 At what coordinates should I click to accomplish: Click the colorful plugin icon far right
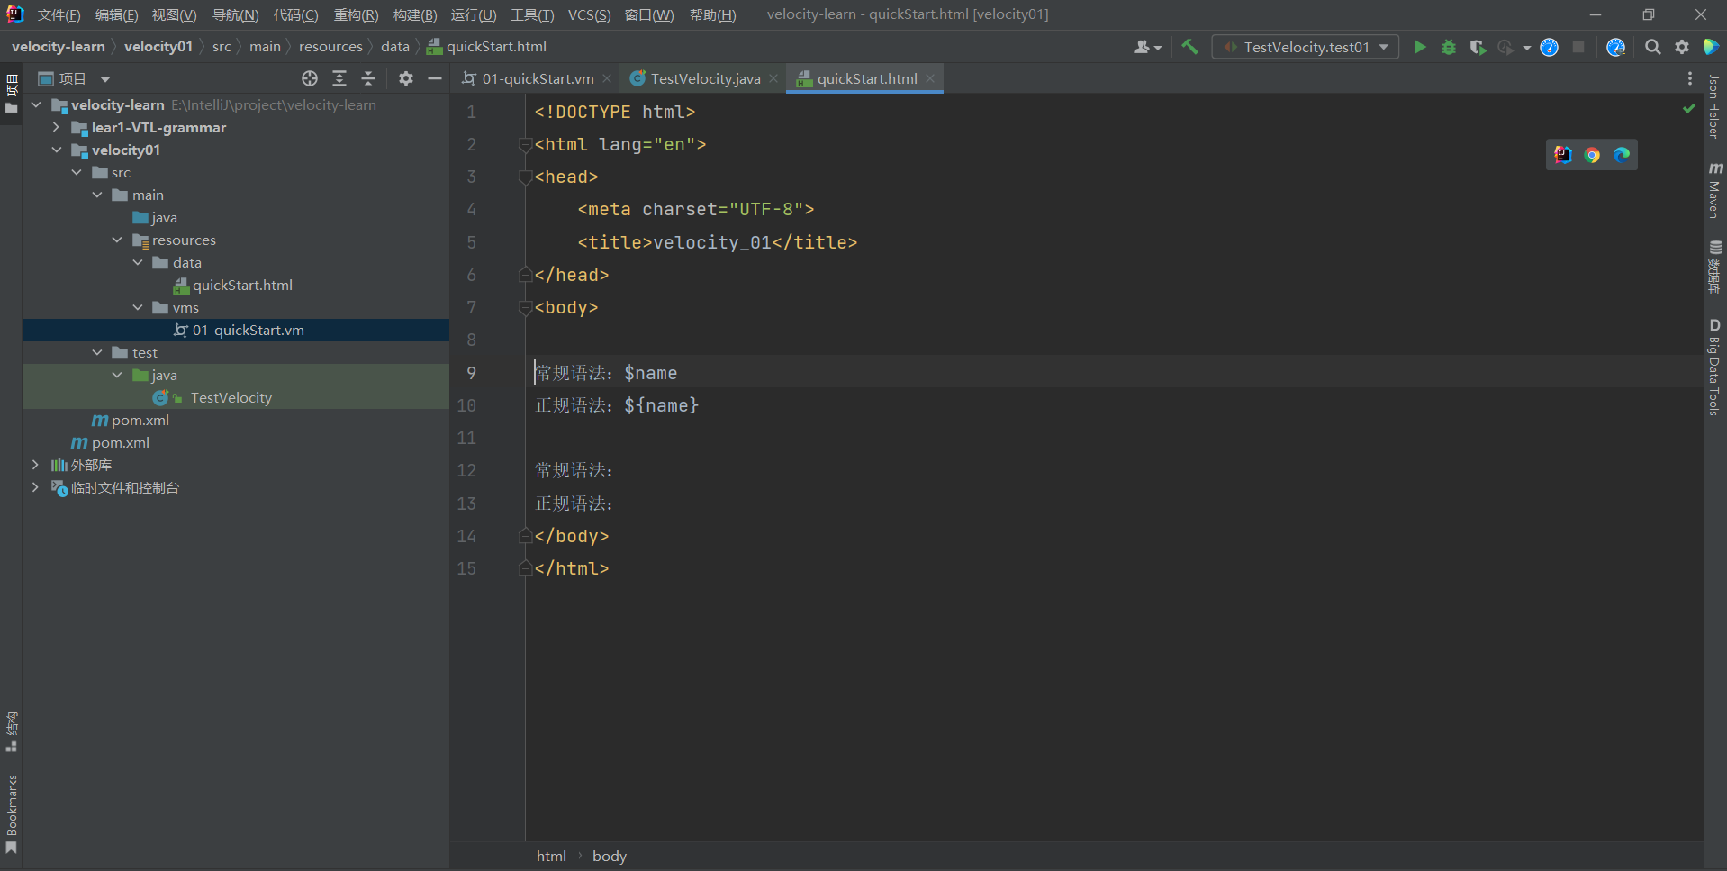(1712, 47)
